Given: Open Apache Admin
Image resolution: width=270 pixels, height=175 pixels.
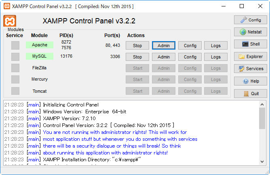Looking at the screenshot, I should (x=164, y=46).
